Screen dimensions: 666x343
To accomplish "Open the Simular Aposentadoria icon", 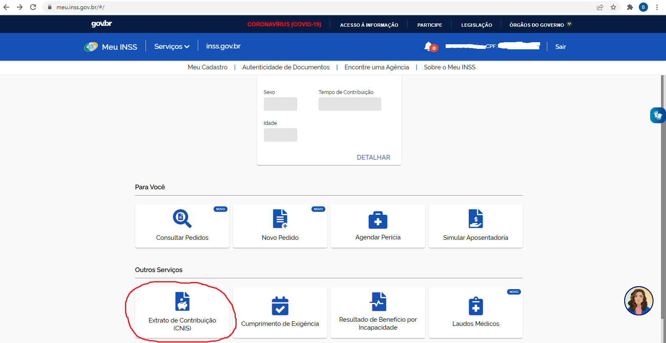I will coord(475,219).
